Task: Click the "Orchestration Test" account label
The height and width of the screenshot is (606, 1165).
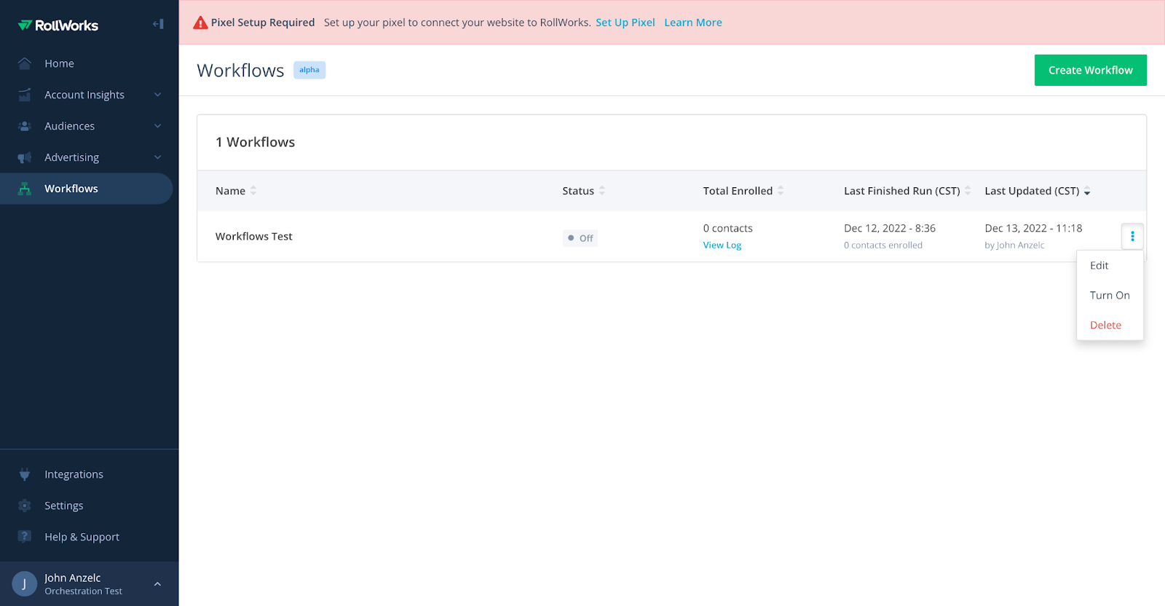Action: [83, 591]
